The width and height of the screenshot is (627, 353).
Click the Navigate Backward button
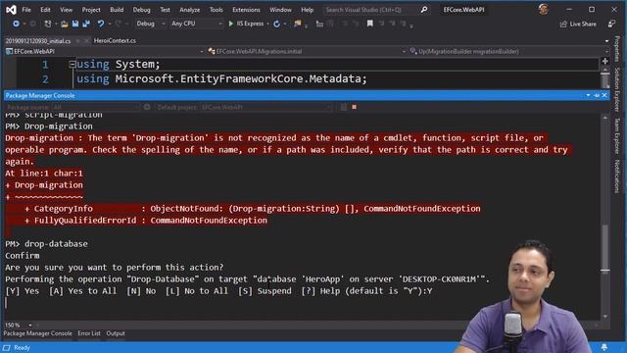click(x=16, y=24)
